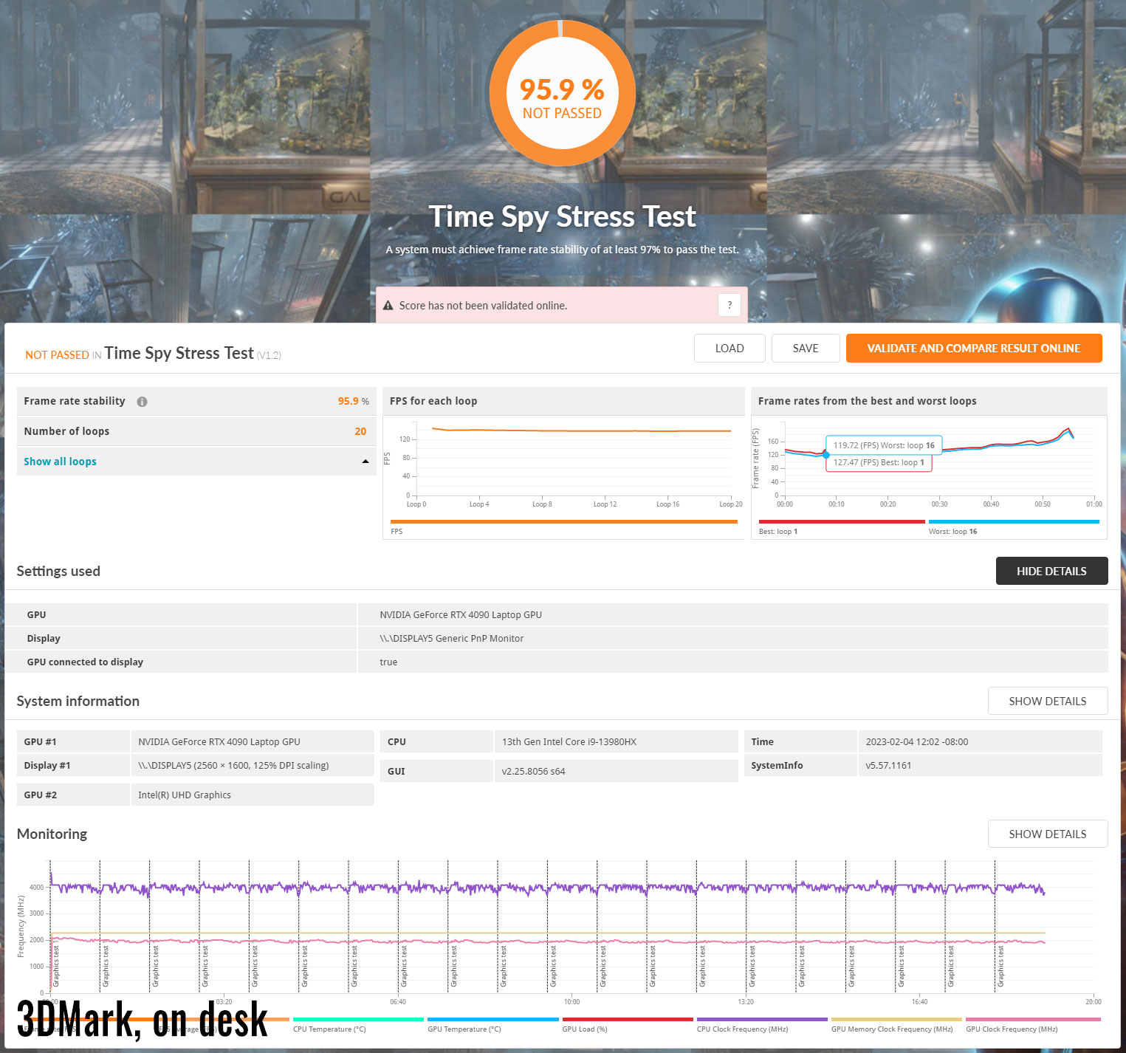Show details for Monitoring section

[x=1048, y=834]
